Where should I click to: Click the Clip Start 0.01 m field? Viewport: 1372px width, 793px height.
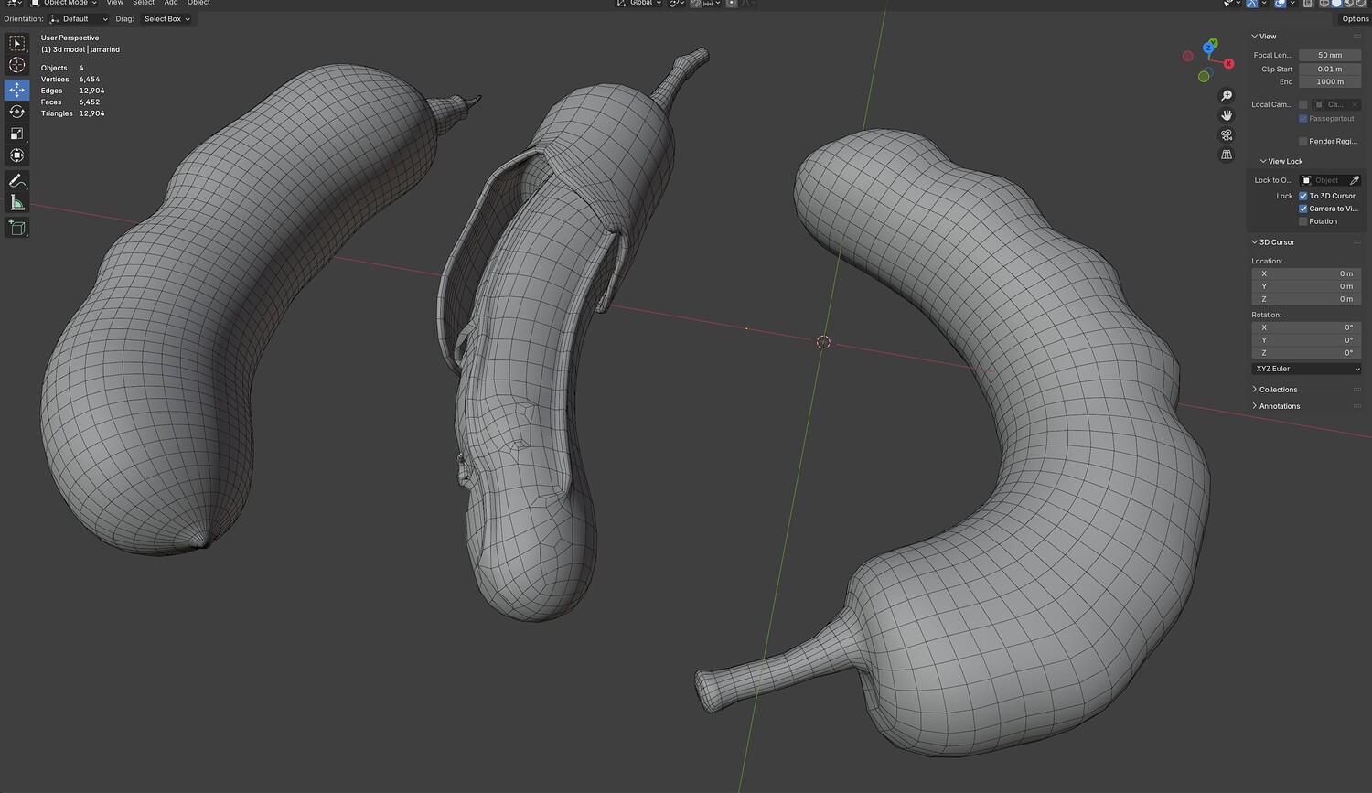click(1330, 69)
